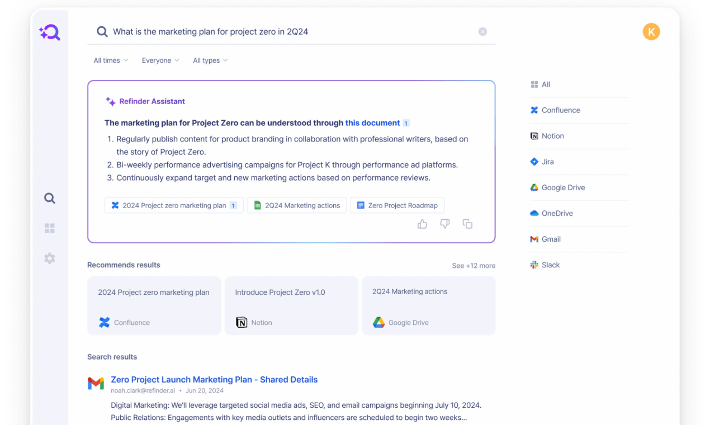Viewport: 710px width, 425px height.
Task: Open Zero Project Roadmap source chip
Action: pos(397,205)
